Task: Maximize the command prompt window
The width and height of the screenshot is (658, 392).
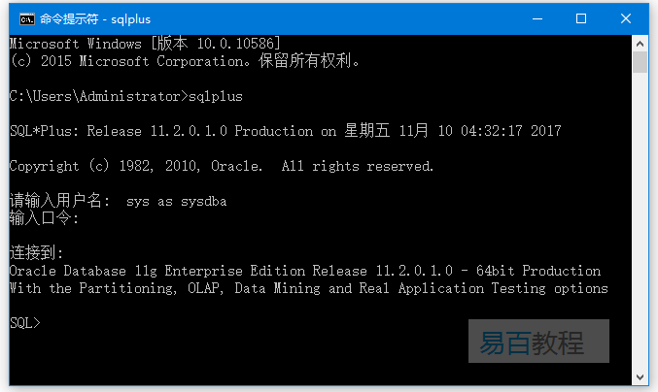Action: 581,18
